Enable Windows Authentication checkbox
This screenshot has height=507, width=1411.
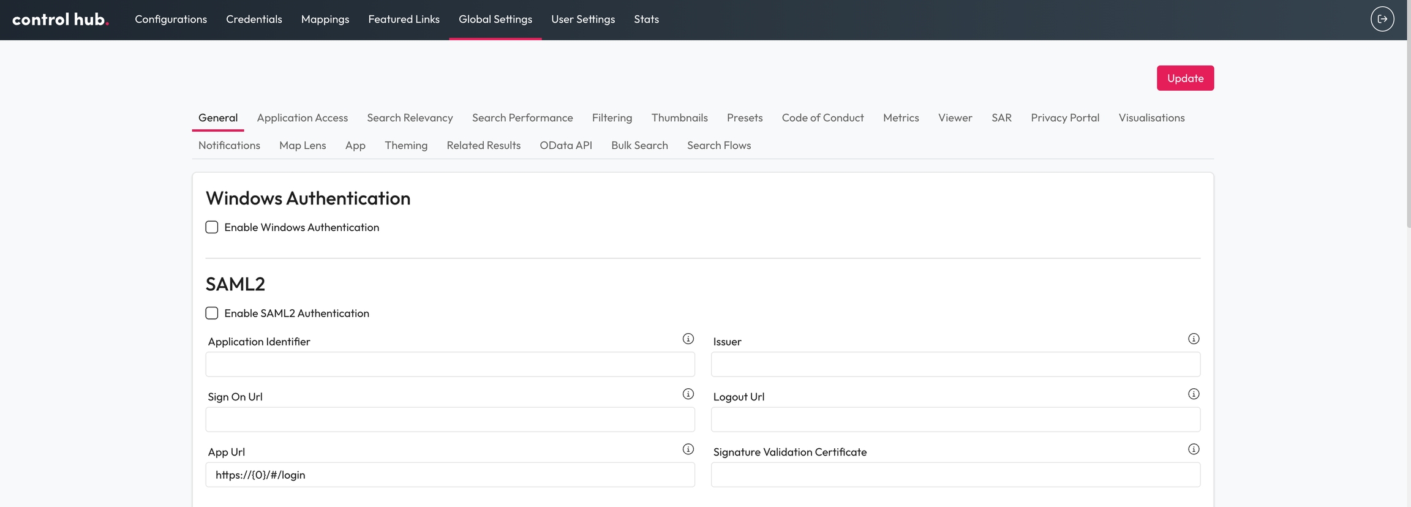pos(212,227)
